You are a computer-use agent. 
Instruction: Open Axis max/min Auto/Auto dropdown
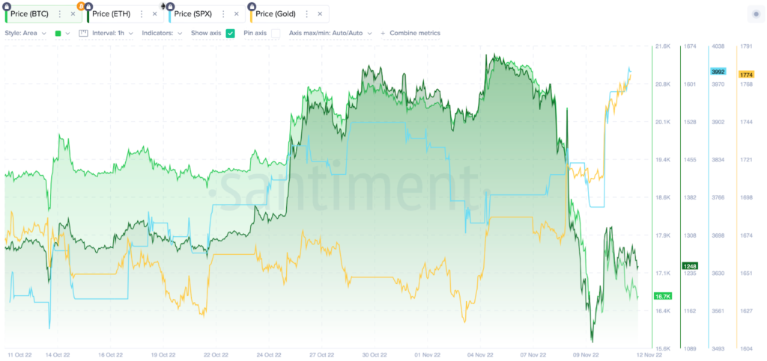pyautogui.click(x=330, y=33)
